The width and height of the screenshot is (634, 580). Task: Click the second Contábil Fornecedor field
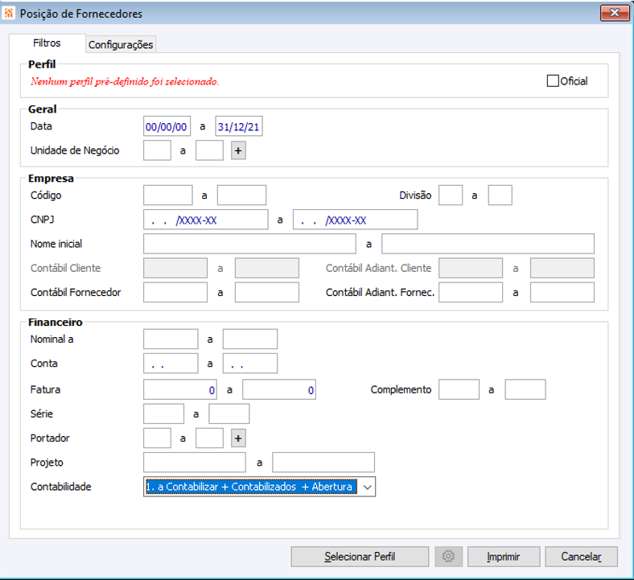coord(267,292)
